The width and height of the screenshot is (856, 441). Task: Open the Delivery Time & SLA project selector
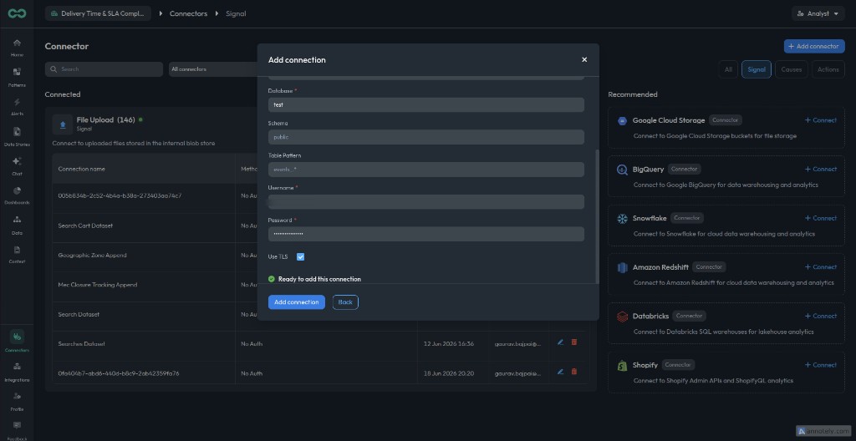(99, 13)
